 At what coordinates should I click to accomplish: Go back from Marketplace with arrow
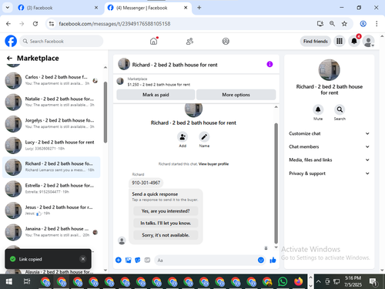(x=9, y=59)
